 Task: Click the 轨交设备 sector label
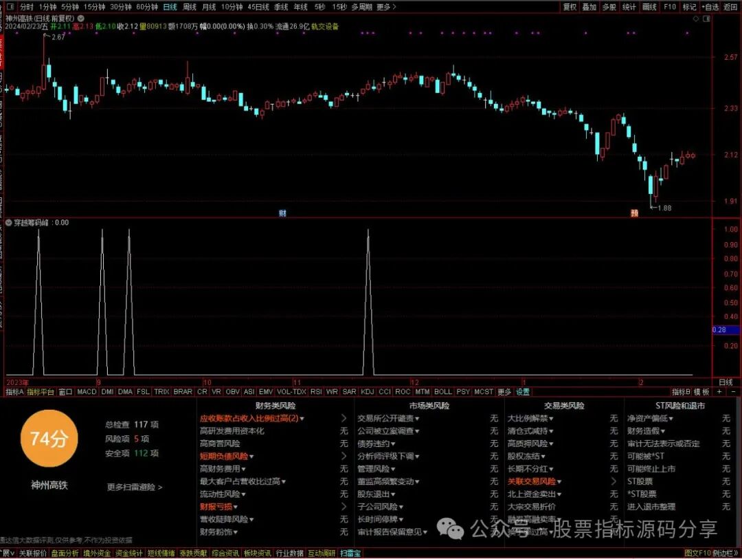pyautogui.click(x=325, y=27)
